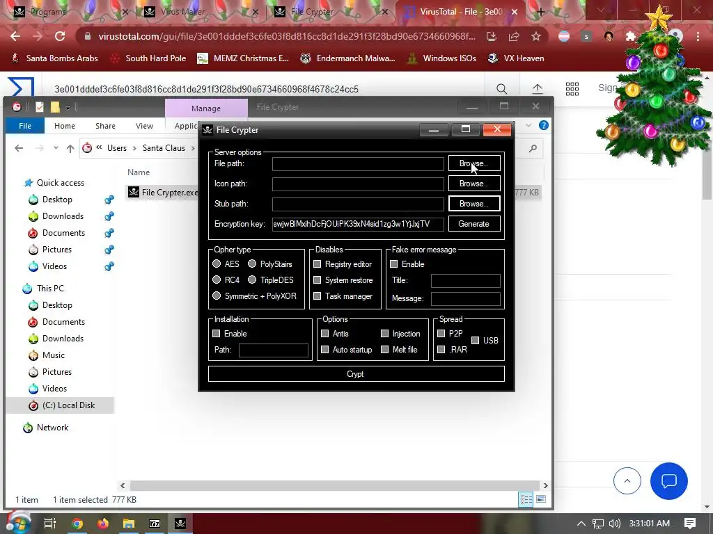
Task: Click the VirusTotal logo
Action: pyautogui.click(x=21, y=88)
